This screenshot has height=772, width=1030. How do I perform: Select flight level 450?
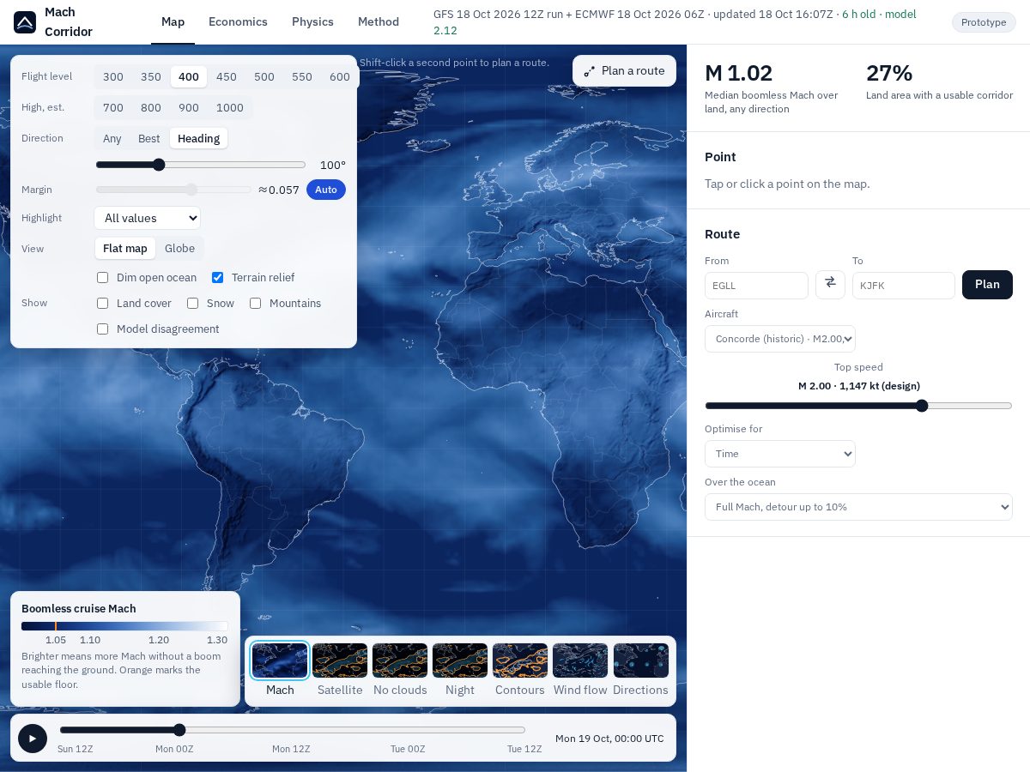click(x=227, y=77)
